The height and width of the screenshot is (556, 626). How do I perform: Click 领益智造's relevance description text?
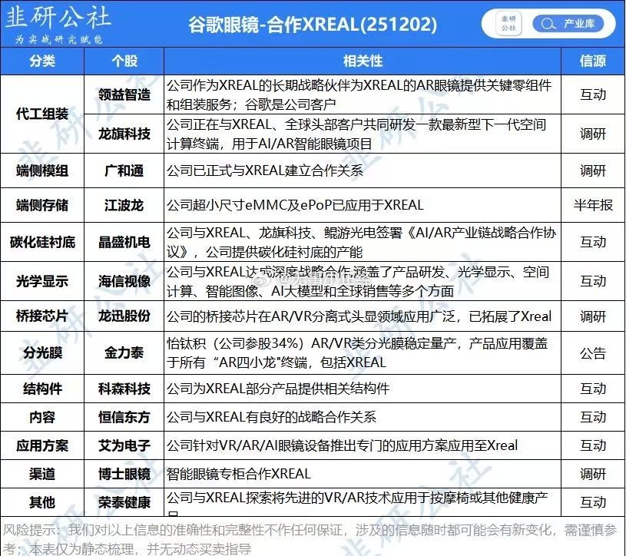pos(359,94)
